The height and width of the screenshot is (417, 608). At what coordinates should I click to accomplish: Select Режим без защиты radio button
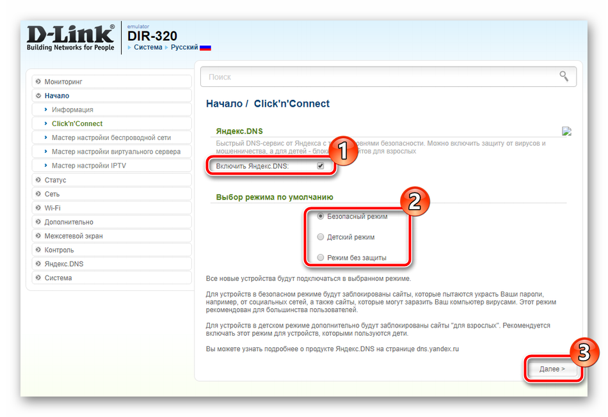pos(320,257)
